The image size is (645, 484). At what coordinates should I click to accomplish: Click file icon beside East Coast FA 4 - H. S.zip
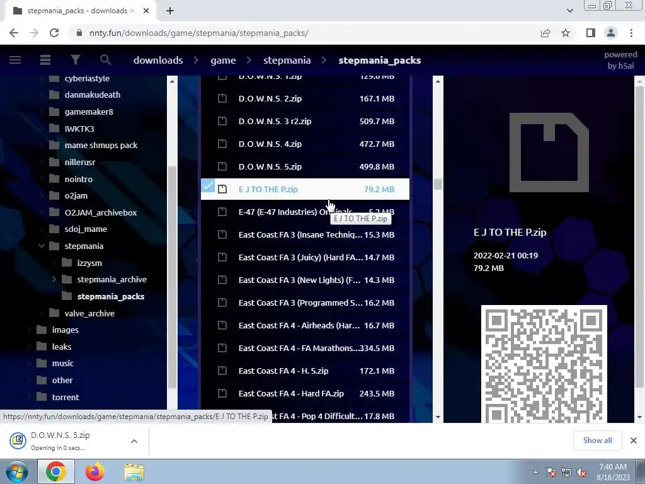(222, 371)
